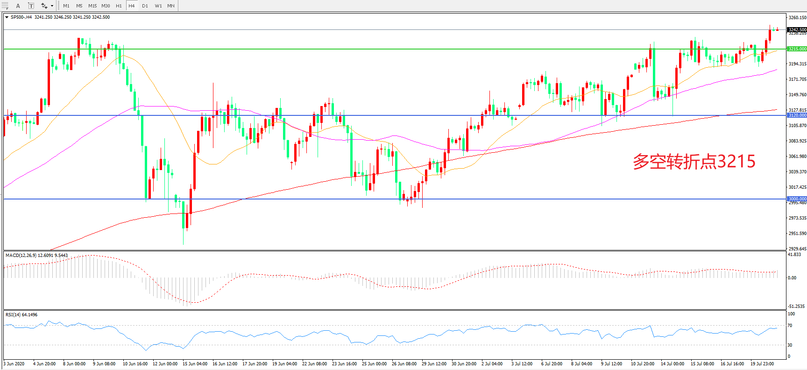Click the Arrows objects tool icon
807x370 pixels.
tap(44, 6)
